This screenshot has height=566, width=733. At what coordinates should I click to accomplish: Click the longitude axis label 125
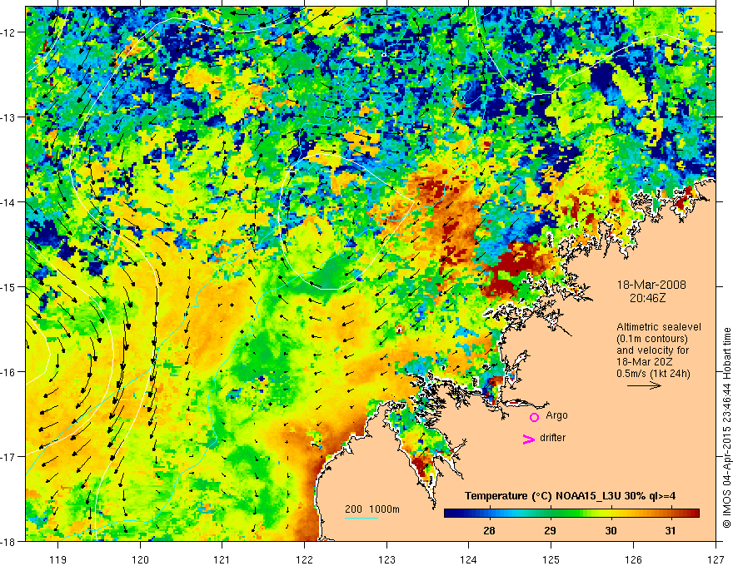[x=551, y=560]
